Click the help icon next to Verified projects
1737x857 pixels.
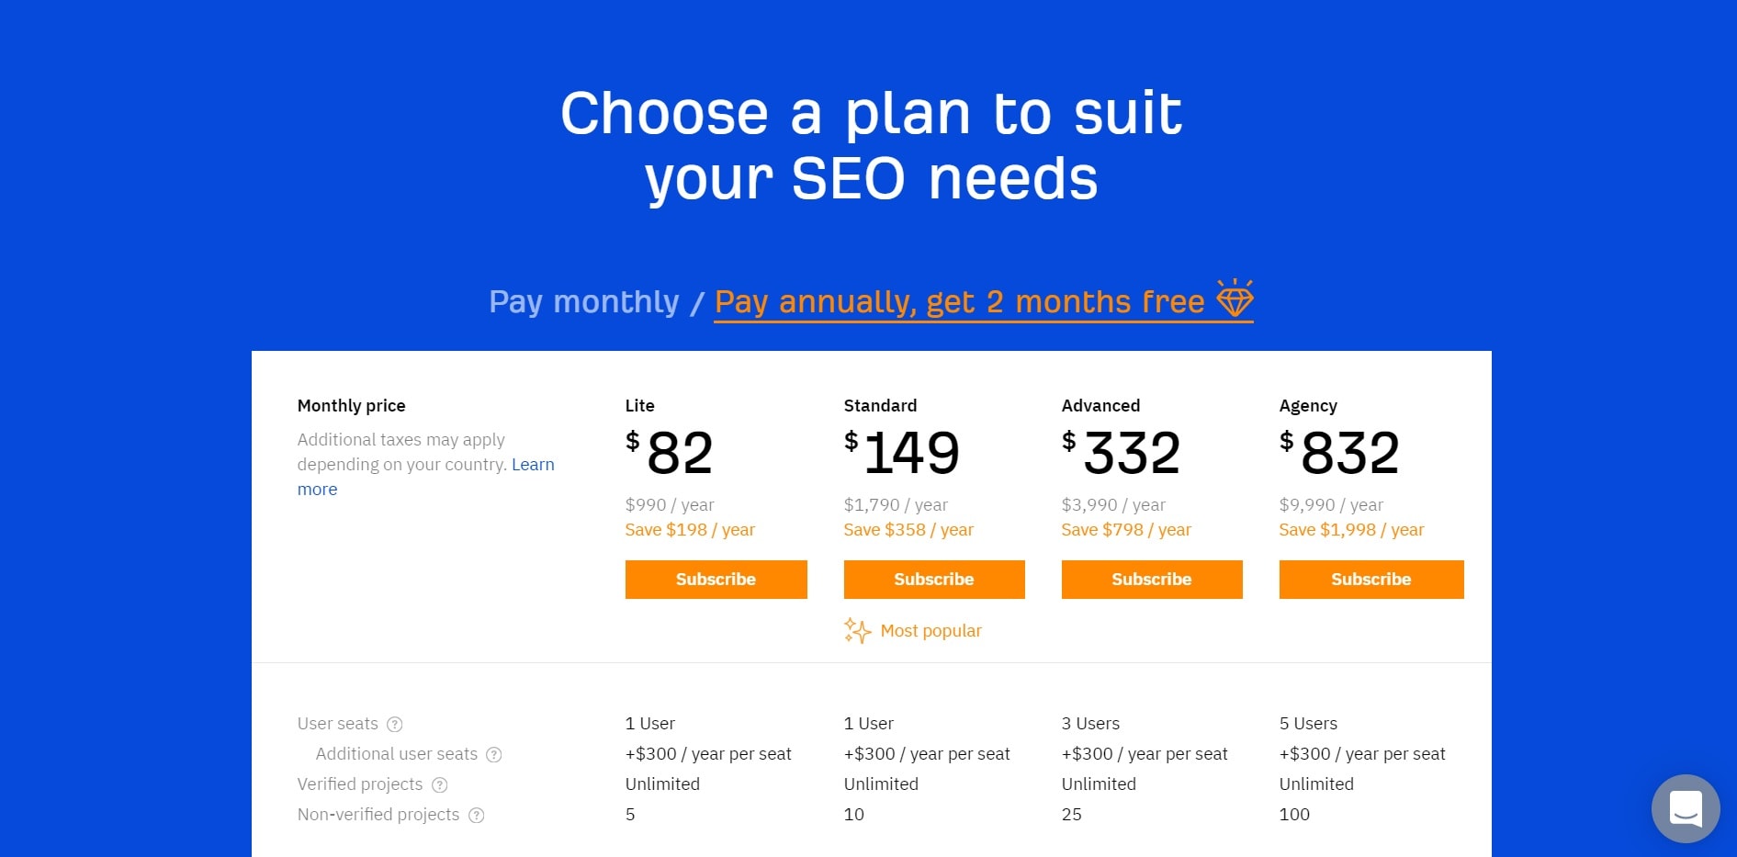[x=440, y=784]
